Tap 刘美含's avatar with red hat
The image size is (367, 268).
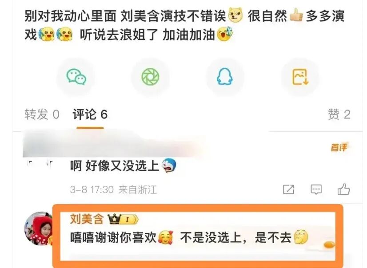click(39, 229)
